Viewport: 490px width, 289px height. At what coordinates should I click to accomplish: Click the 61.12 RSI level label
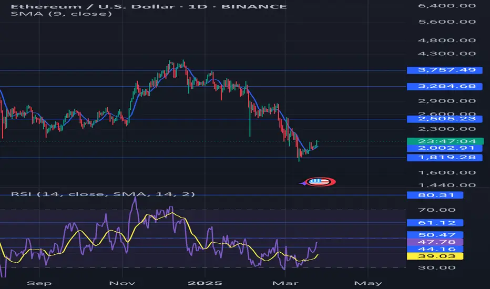click(435, 223)
